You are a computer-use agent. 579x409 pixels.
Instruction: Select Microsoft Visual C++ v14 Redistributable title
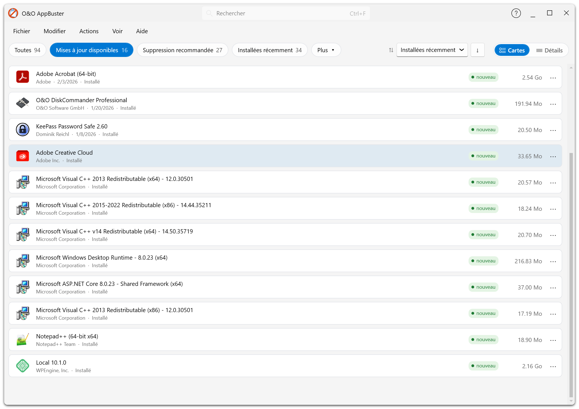114,231
